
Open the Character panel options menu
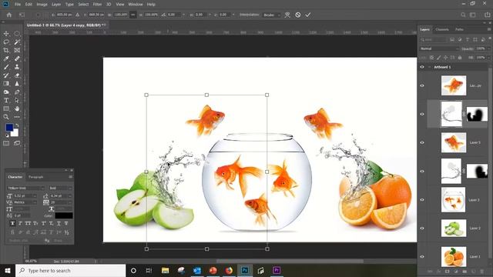(x=70, y=177)
